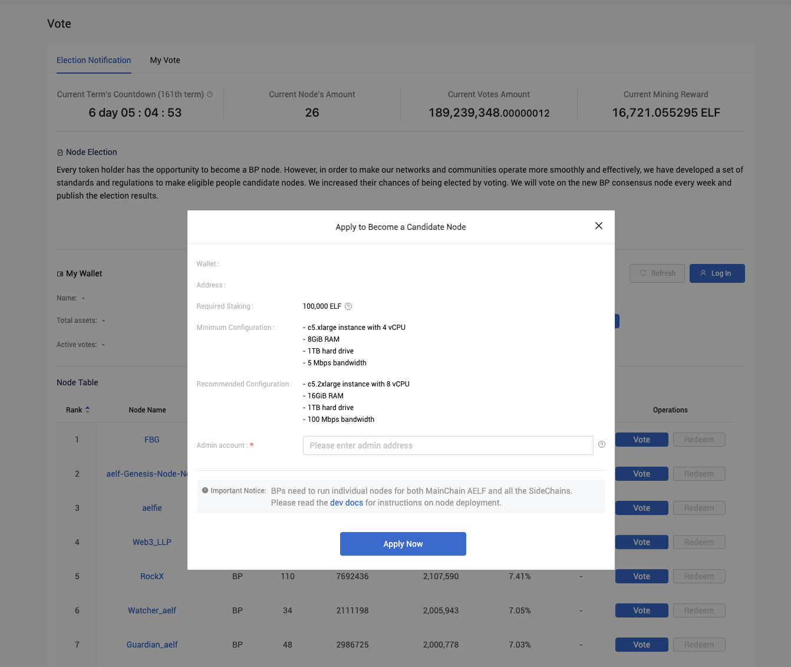Click Redeem in the aelfie row
Viewport: 791px width, 667px height.
(699, 508)
